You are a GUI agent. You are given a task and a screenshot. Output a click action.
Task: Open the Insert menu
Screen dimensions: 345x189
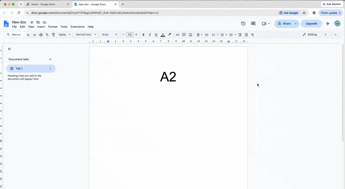coord(41,27)
